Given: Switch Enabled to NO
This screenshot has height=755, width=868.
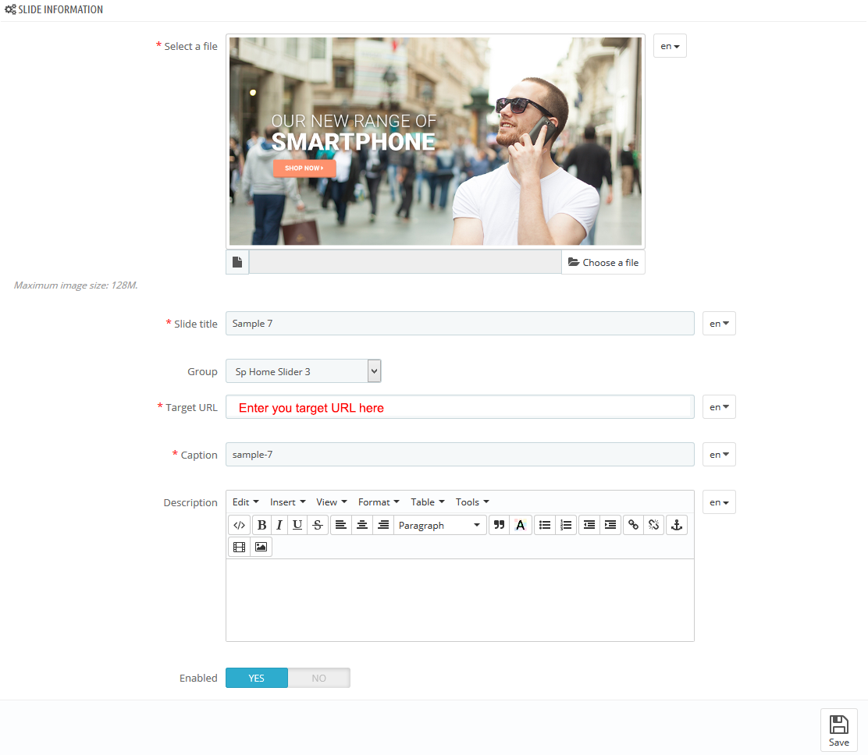Looking at the screenshot, I should click(x=318, y=679).
